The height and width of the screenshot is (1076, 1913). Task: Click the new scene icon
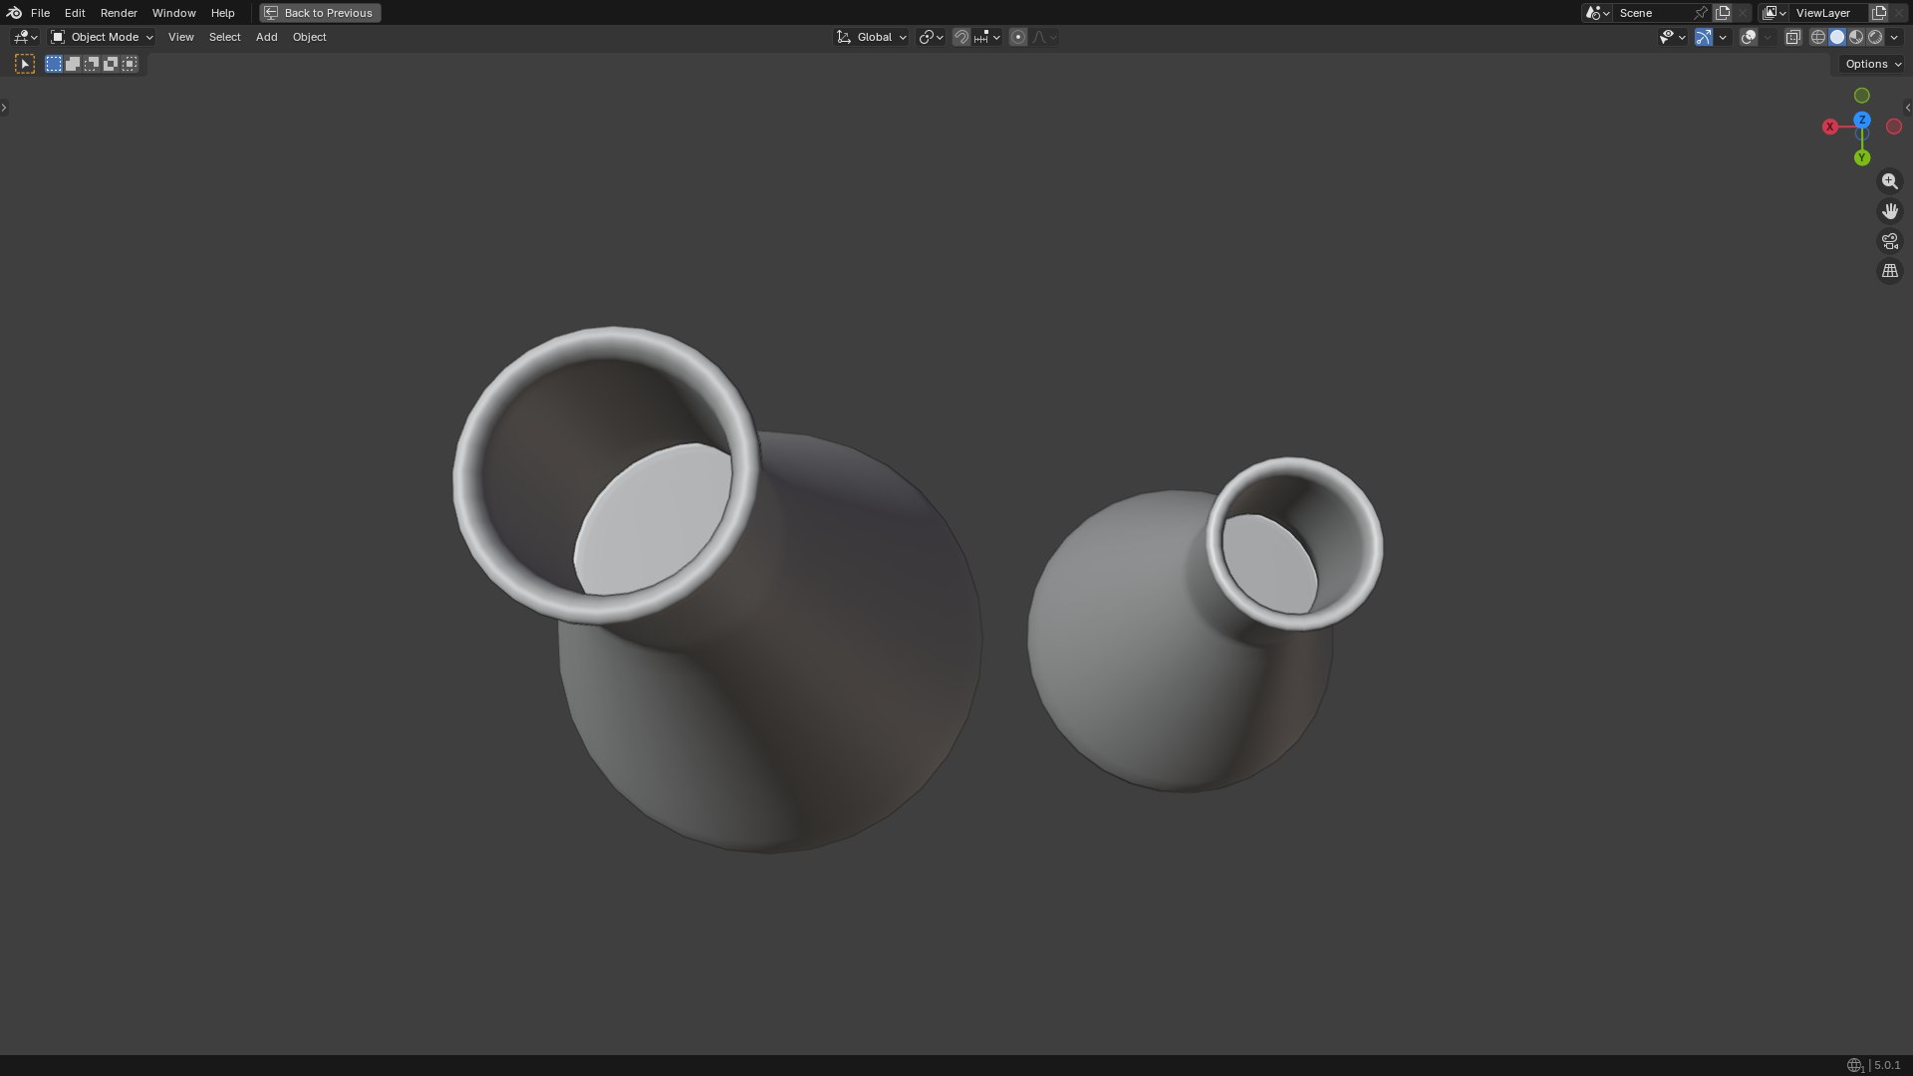point(1723,13)
